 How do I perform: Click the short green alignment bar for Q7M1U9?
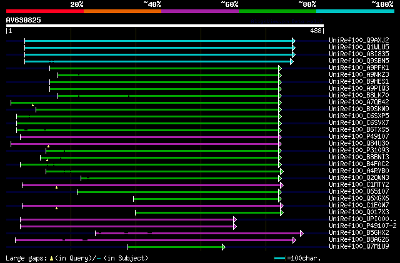tap(175, 247)
